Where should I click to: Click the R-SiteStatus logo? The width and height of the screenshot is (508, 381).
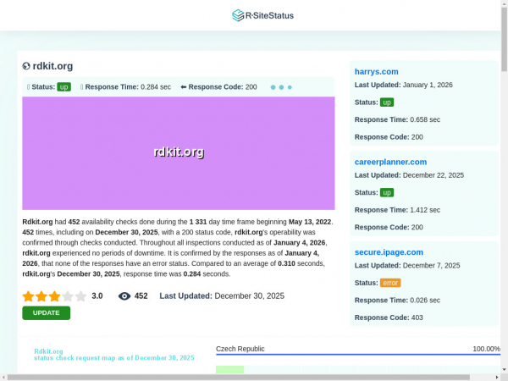pos(262,15)
